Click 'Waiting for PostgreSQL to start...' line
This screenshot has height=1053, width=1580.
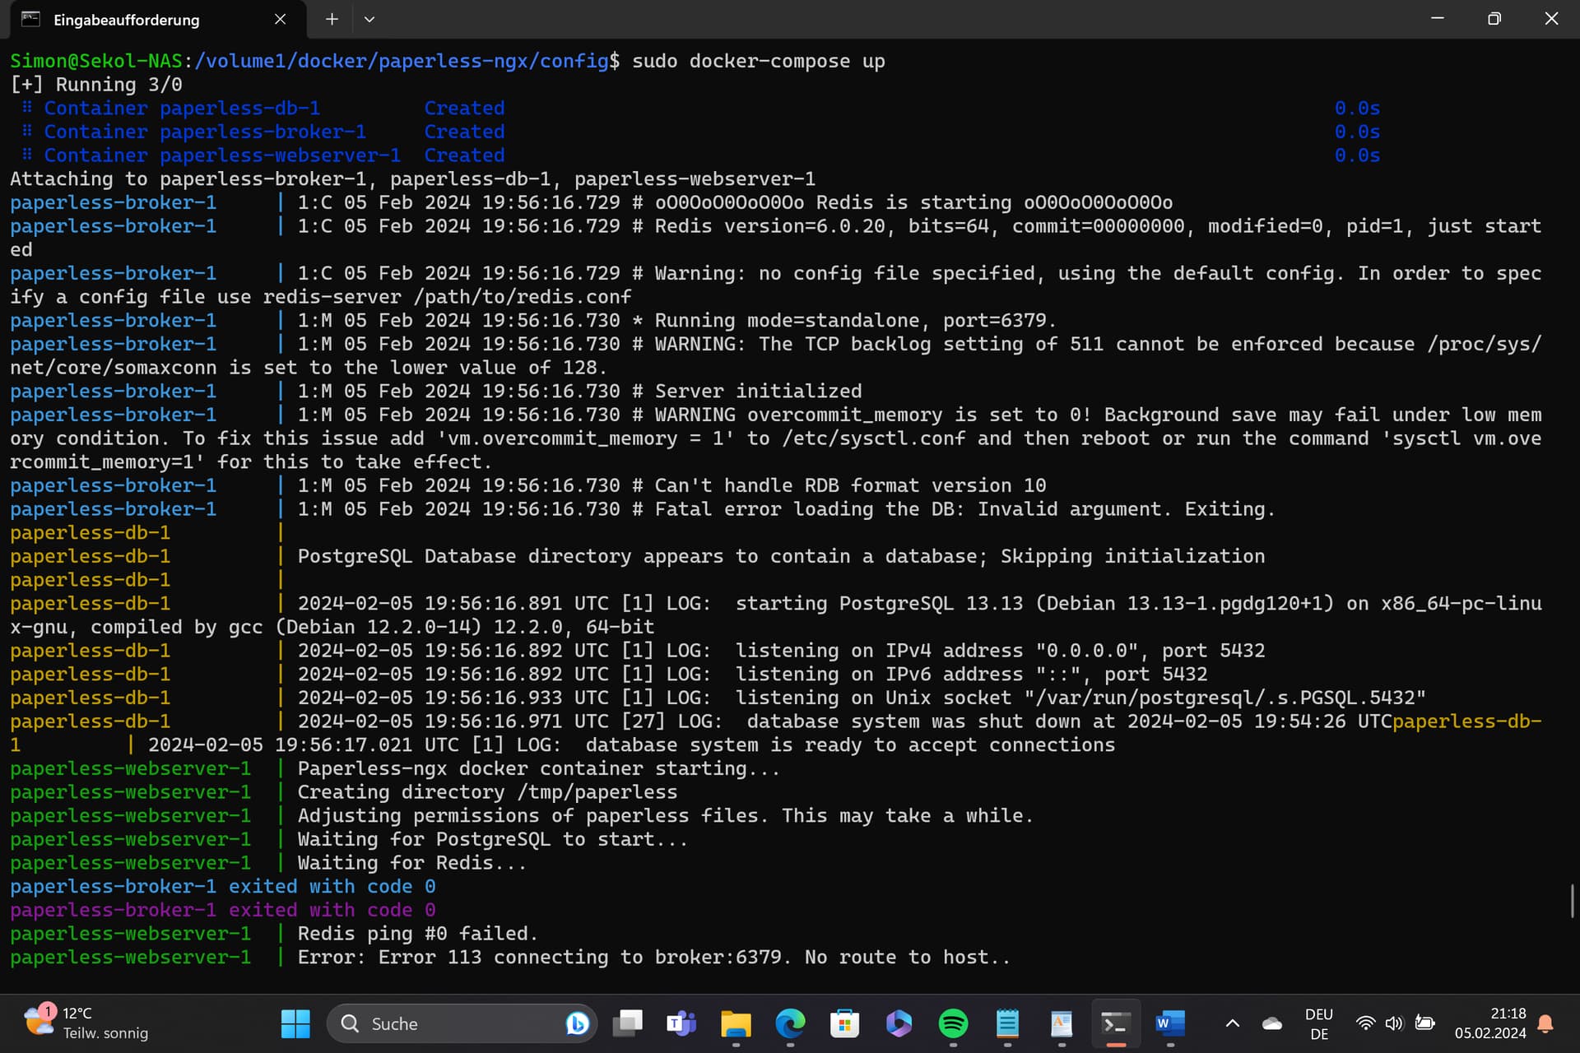coord(492,839)
